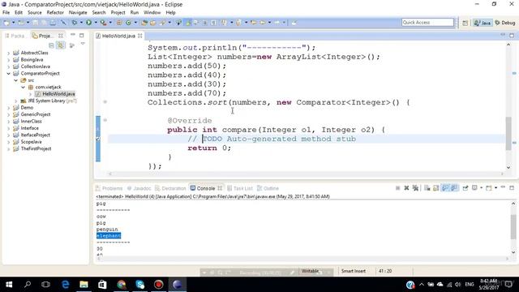Click the Open Perspective icon
The height and width of the screenshot is (292, 519).
coord(465,23)
